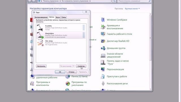Open Значки области уведомлений icon
This screenshot has height=102, width=181.
tap(103, 56)
